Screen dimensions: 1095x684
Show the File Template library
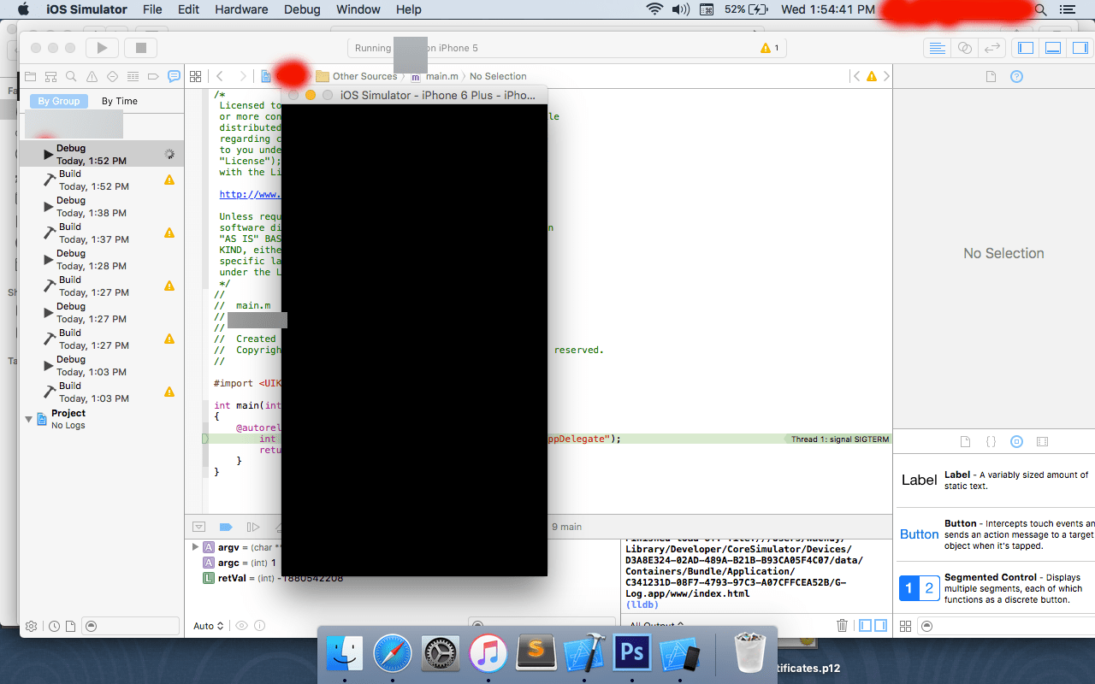click(x=965, y=442)
